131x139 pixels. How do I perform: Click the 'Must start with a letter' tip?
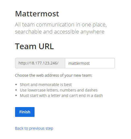tap(61, 96)
